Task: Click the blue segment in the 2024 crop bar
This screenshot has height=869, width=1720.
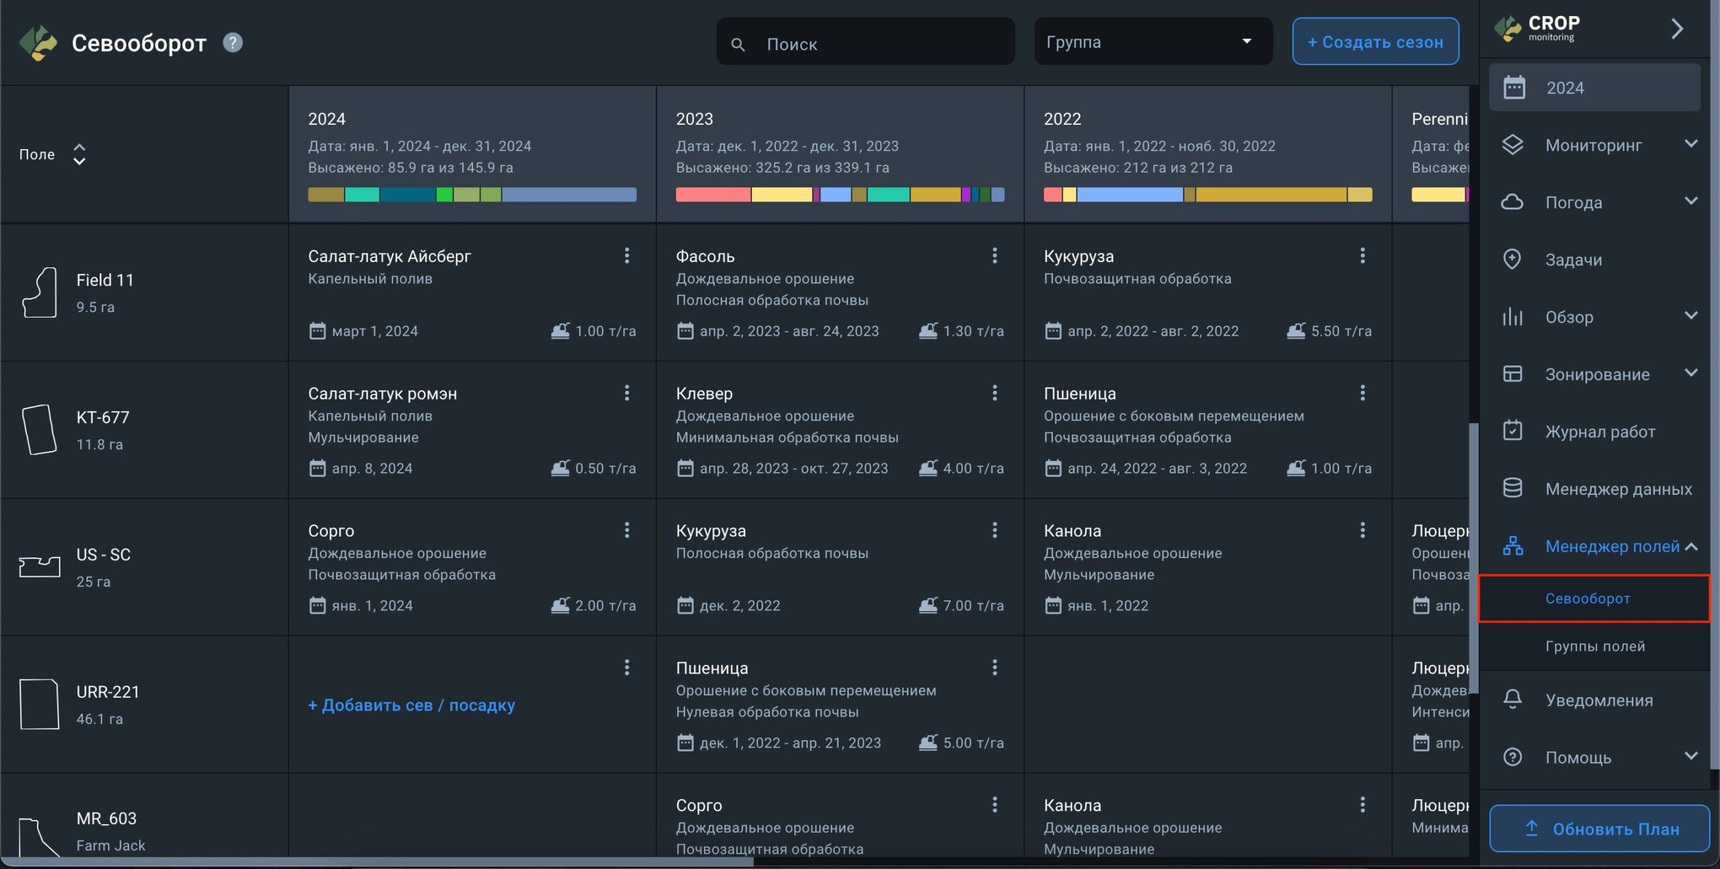Action: pos(569,195)
